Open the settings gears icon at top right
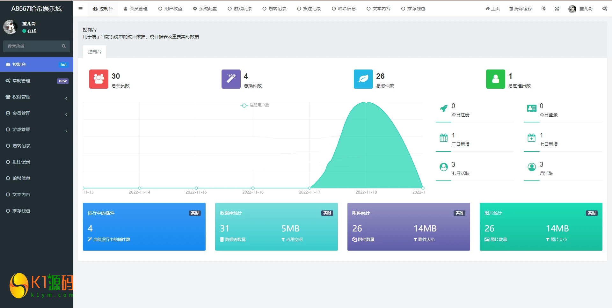This screenshot has height=308, width=612. [605, 9]
